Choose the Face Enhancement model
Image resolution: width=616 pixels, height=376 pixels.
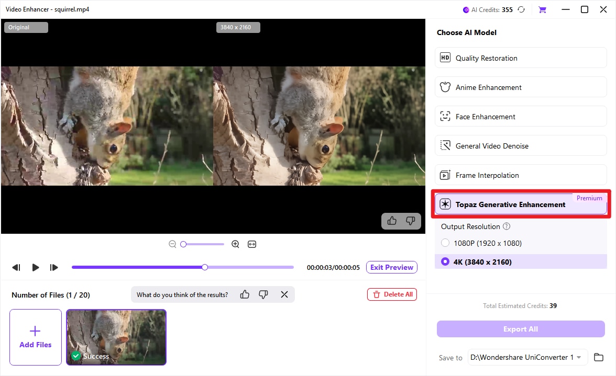click(x=521, y=117)
